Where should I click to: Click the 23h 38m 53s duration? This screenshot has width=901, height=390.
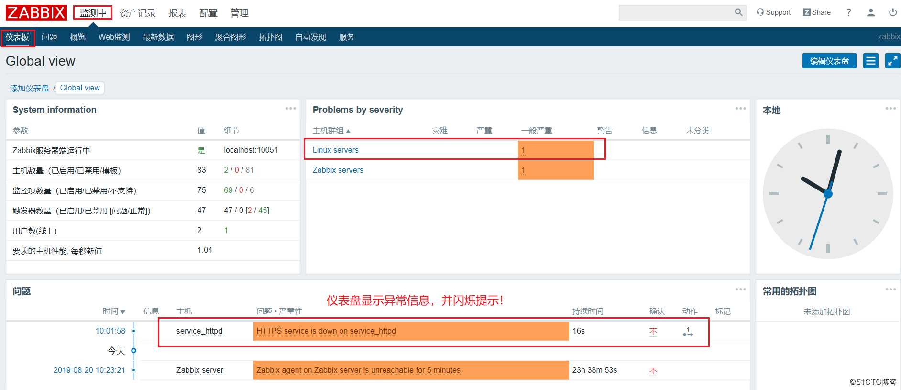pyautogui.click(x=595, y=370)
